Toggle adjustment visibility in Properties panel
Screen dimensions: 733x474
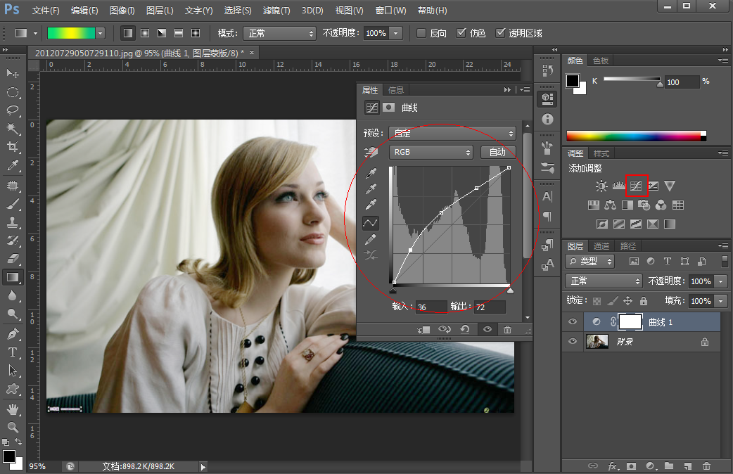(x=487, y=330)
